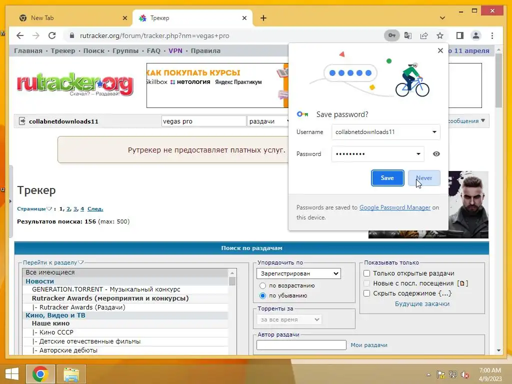The image size is (512, 384).
Task: Open the раздачи search scope dropdown
Action: 268,121
